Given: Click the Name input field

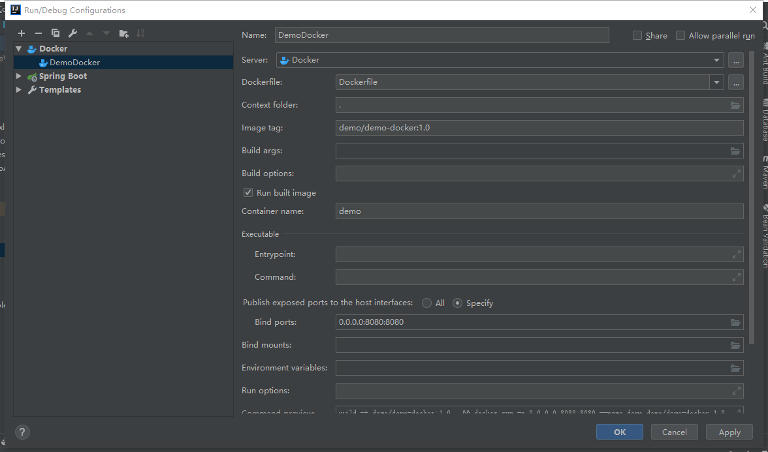Looking at the screenshot, I should [441, 35].
